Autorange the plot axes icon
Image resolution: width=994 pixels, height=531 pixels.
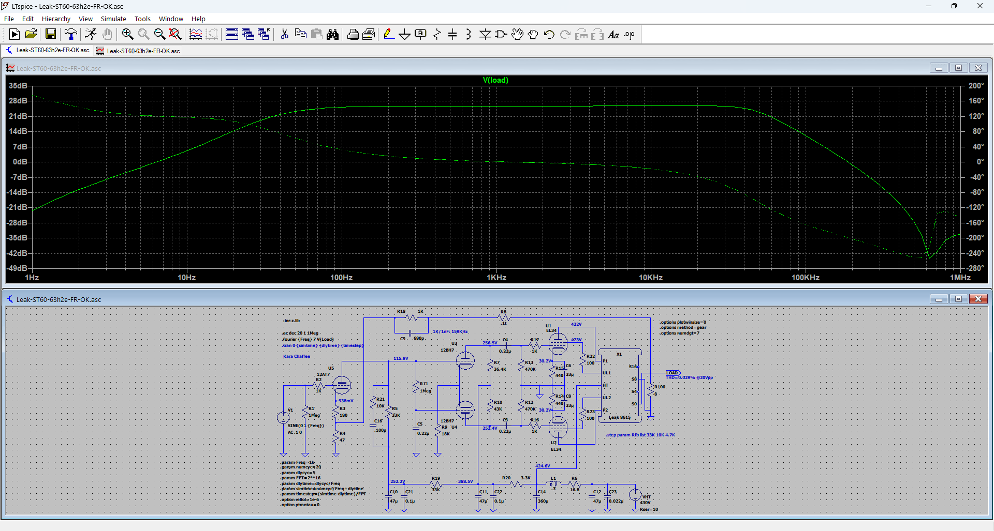(196, 34)
